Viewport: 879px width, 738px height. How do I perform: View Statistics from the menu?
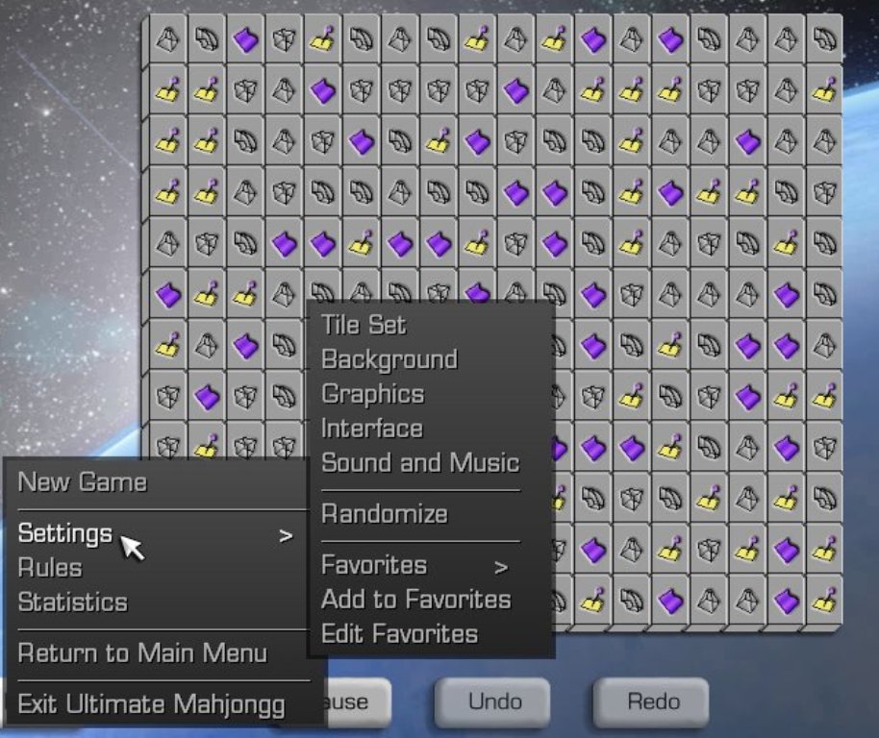(73, 603)
